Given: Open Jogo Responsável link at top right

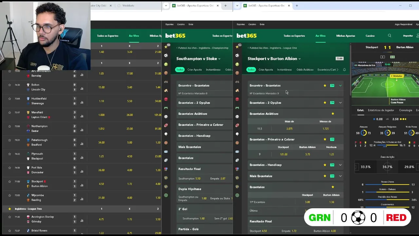Looking at the screenshot, I should (404, 24).
